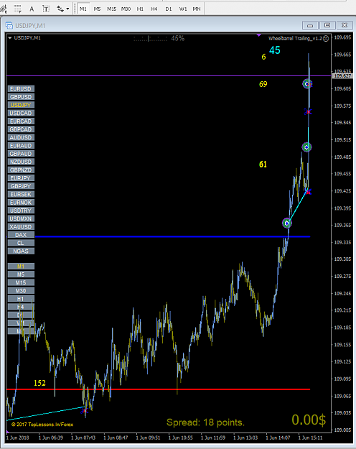Select the DAX panel button
Image resolution: width=356 pixels, height=449 pixels.
21,235
